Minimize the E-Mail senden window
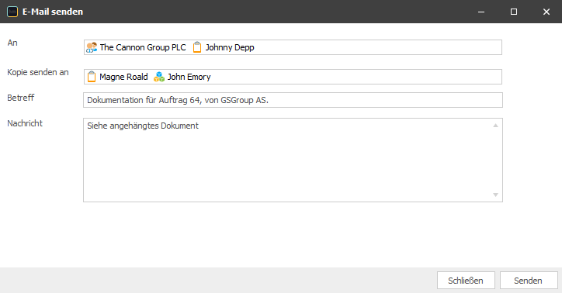The width and height of the screenshot is (562, 293). tap(481, 12)
